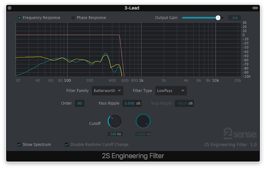Click the 'Output Gain' label
The image size is (266, 169).
pos(166,18)
